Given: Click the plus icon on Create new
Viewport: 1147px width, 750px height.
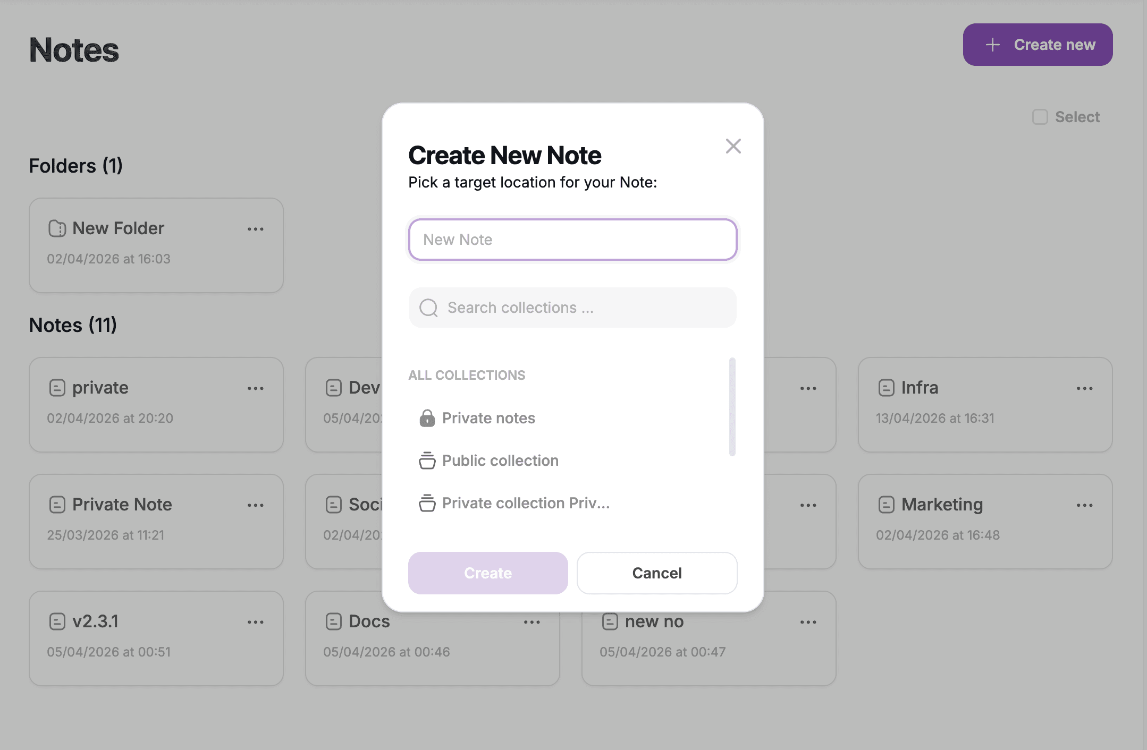Looking at the screenshot, I should point(992,45).
